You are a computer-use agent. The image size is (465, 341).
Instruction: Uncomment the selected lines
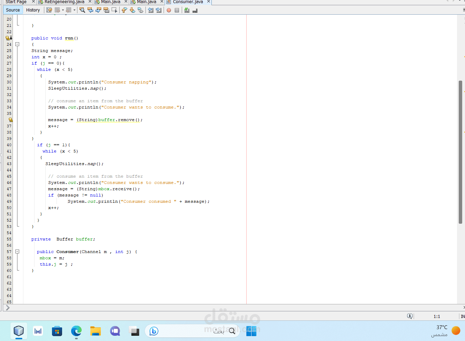[195, 10]
